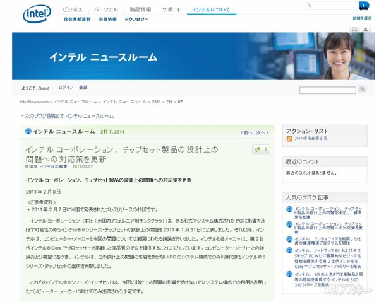The image size is (379, 302).
Task: Click the 人気のブログ記事 heading
Action: click(307, 197)
